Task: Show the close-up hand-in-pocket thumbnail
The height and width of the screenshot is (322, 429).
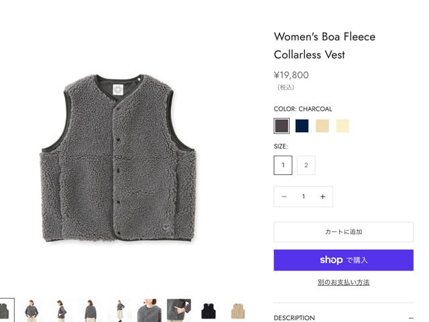Action: [x=179, y=311]
